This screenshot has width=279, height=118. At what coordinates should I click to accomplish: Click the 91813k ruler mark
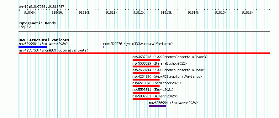pyautogui.click(x=166, y=13)
